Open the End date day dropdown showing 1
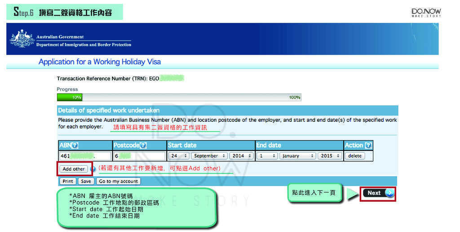The width and height of the screenshot is (460, 232). click(x=267, y=156)
